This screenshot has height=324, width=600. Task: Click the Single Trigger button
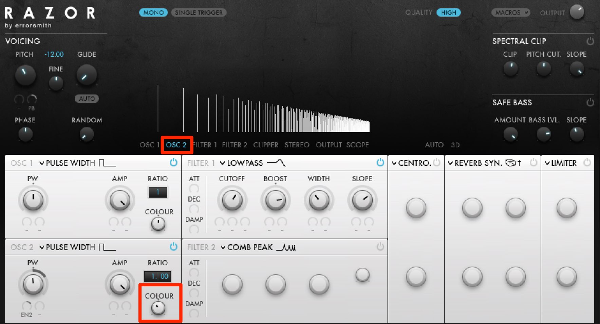199,13
